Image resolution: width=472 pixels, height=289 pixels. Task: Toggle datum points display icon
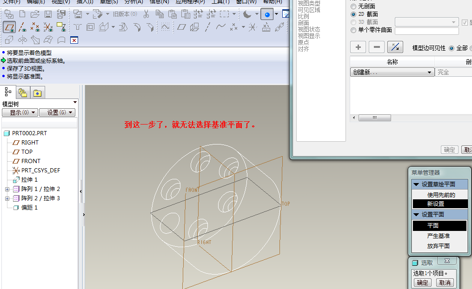coord(35,27)
